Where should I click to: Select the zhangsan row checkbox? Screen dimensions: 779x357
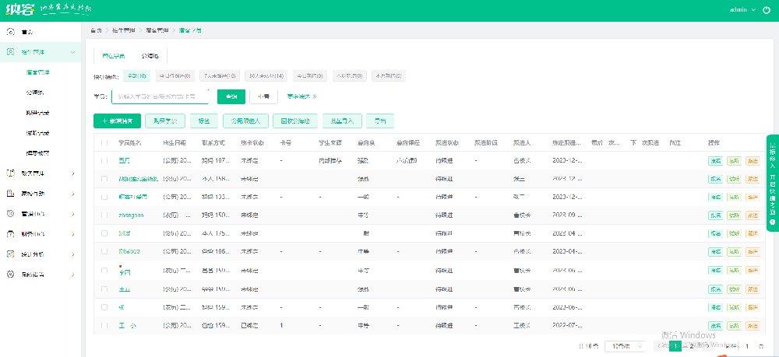click(104, 215)
